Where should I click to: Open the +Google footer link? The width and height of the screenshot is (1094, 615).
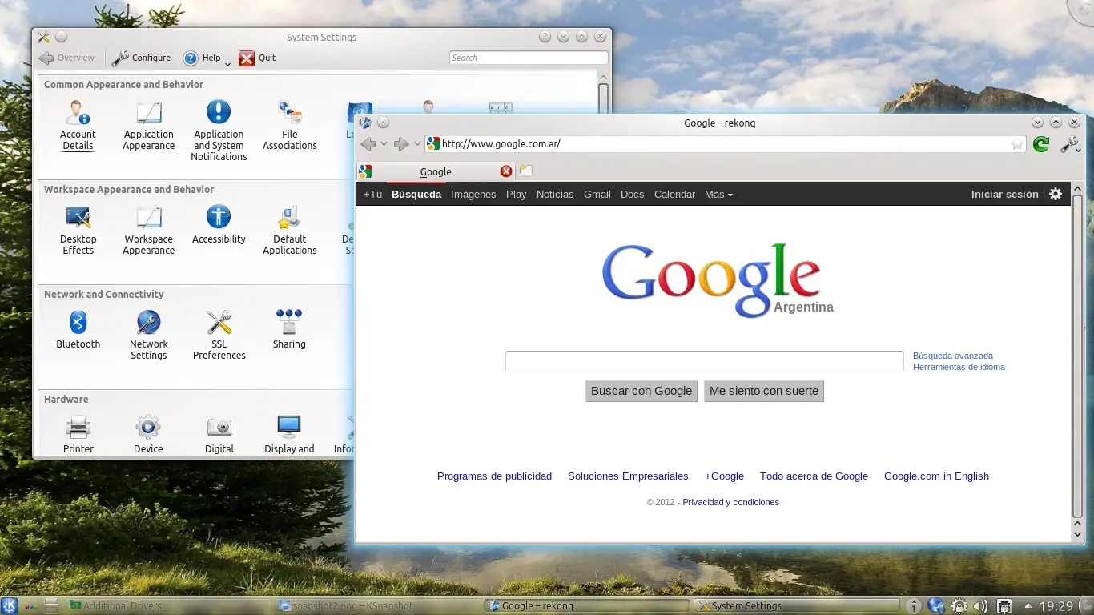[724, 476]
